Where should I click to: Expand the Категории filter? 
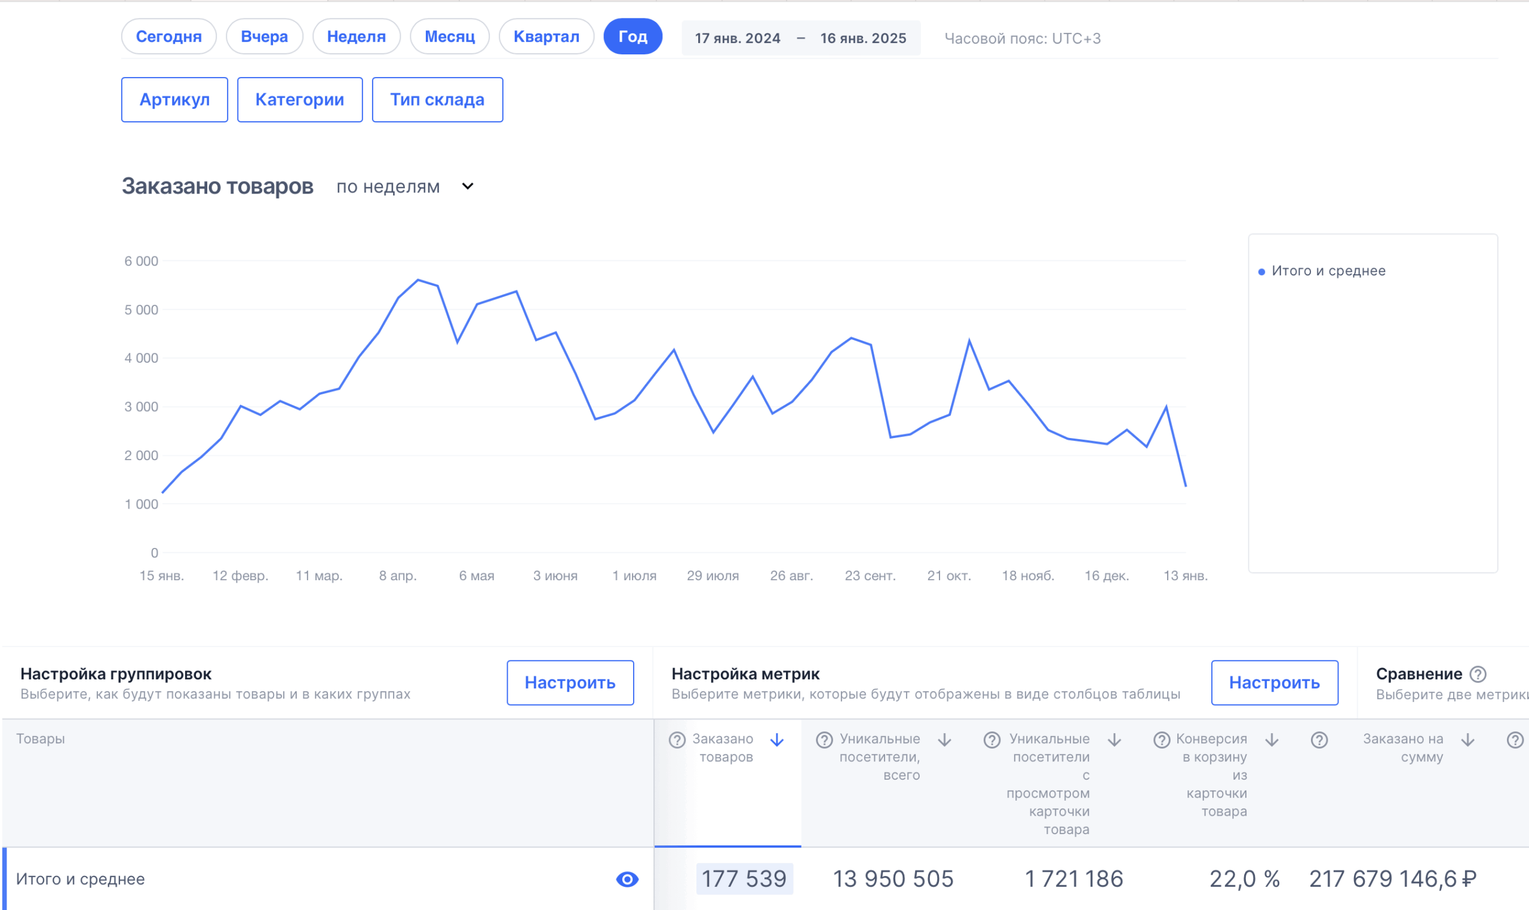pos(299,99)
